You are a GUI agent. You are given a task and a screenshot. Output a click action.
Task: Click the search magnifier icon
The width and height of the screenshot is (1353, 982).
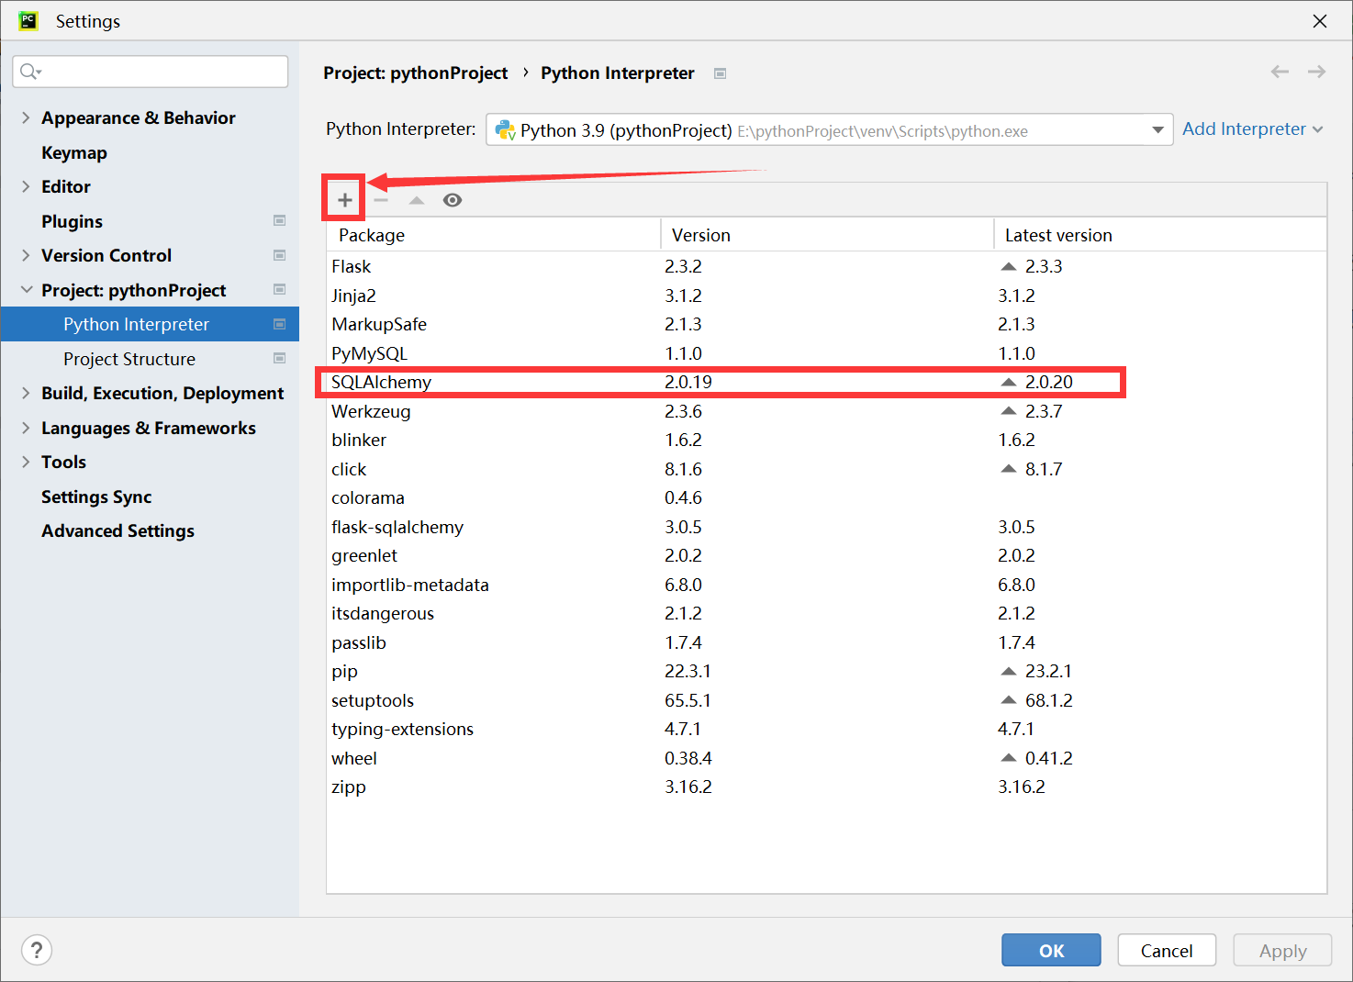[30, 72]
